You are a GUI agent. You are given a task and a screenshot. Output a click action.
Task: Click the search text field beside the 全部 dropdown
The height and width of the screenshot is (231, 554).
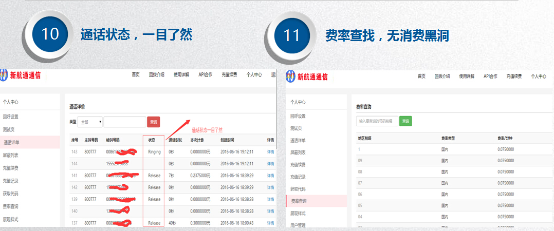[x=125, y=122]
